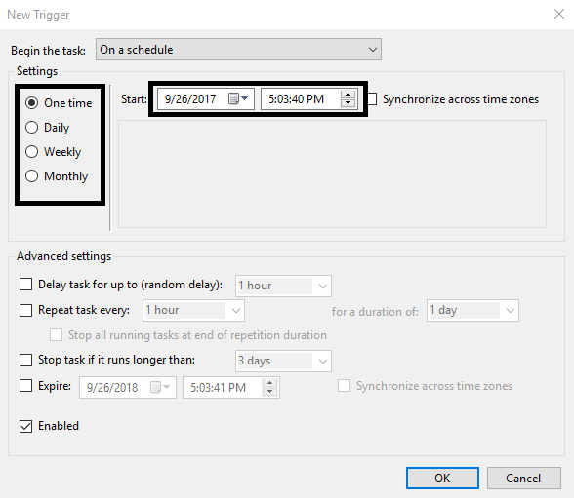This screenshot has height=498, width=574.
Task: Click Cancel to discard the trigger
Action: pos(523,478)
